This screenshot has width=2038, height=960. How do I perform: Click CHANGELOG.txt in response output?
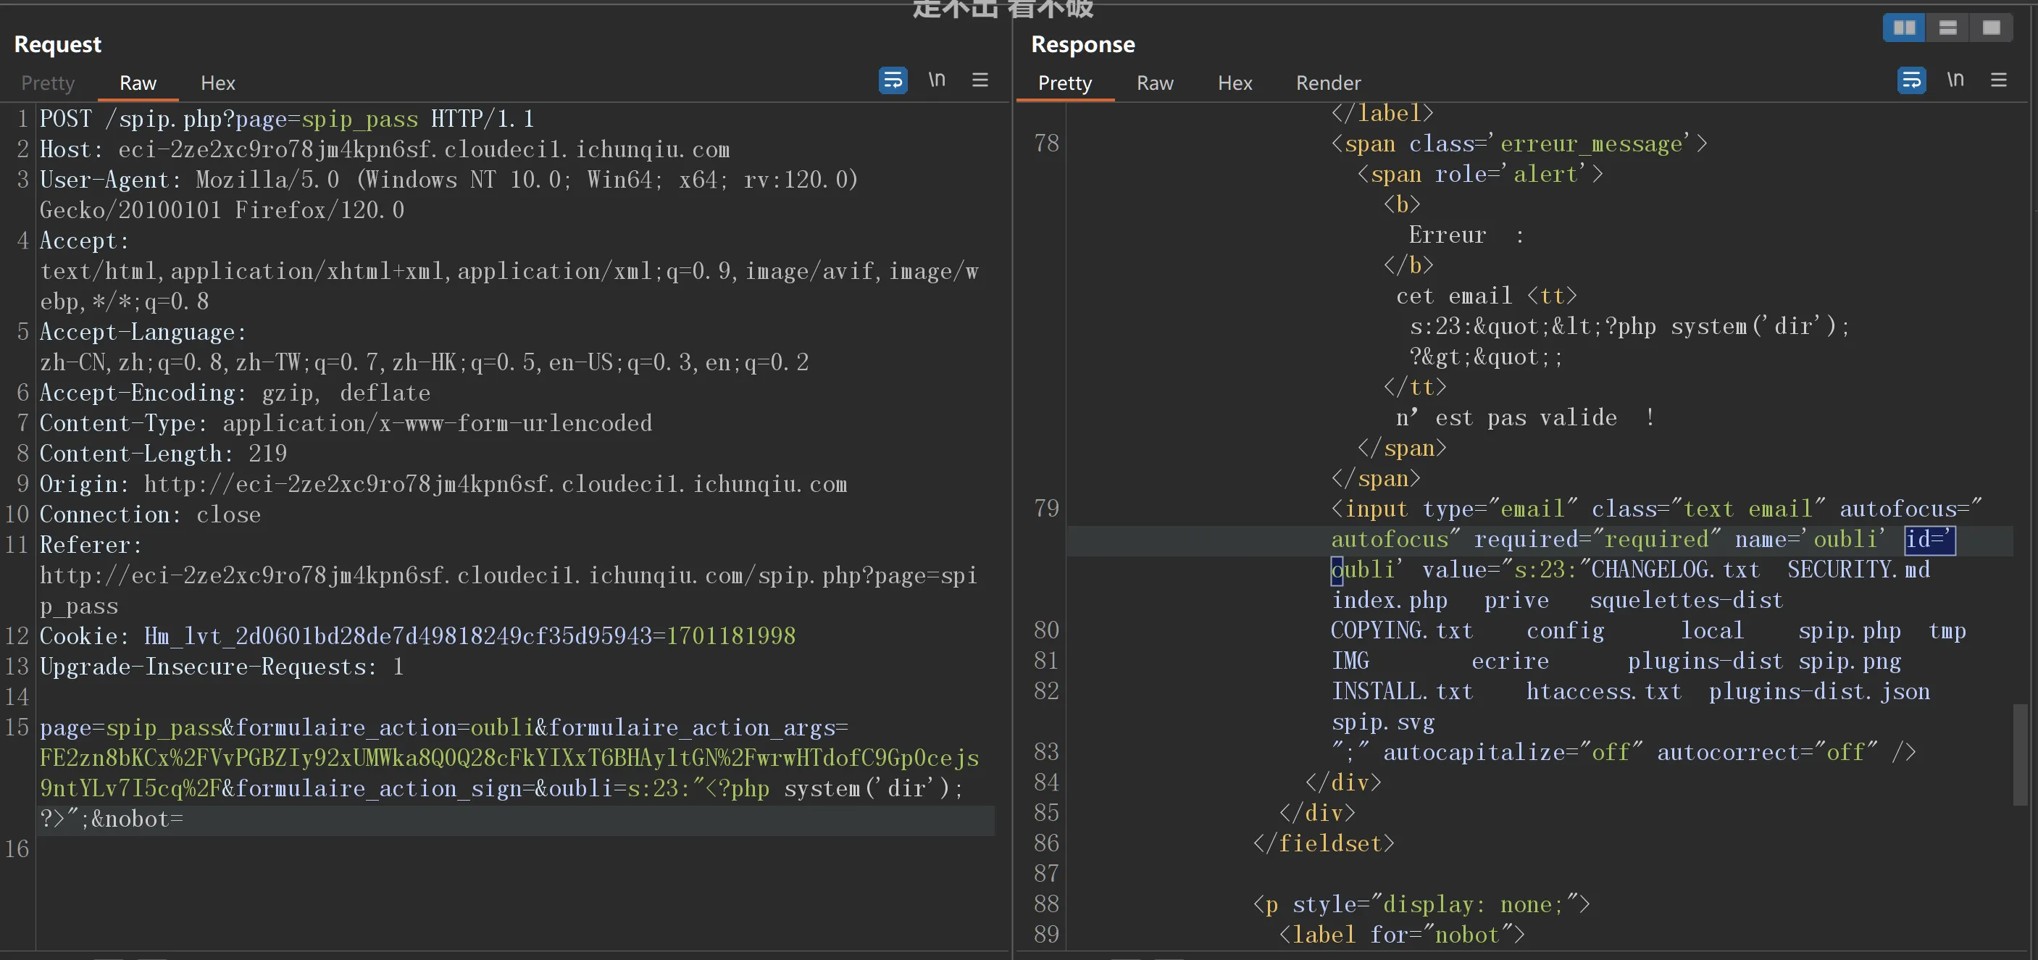pos(1676,569)
